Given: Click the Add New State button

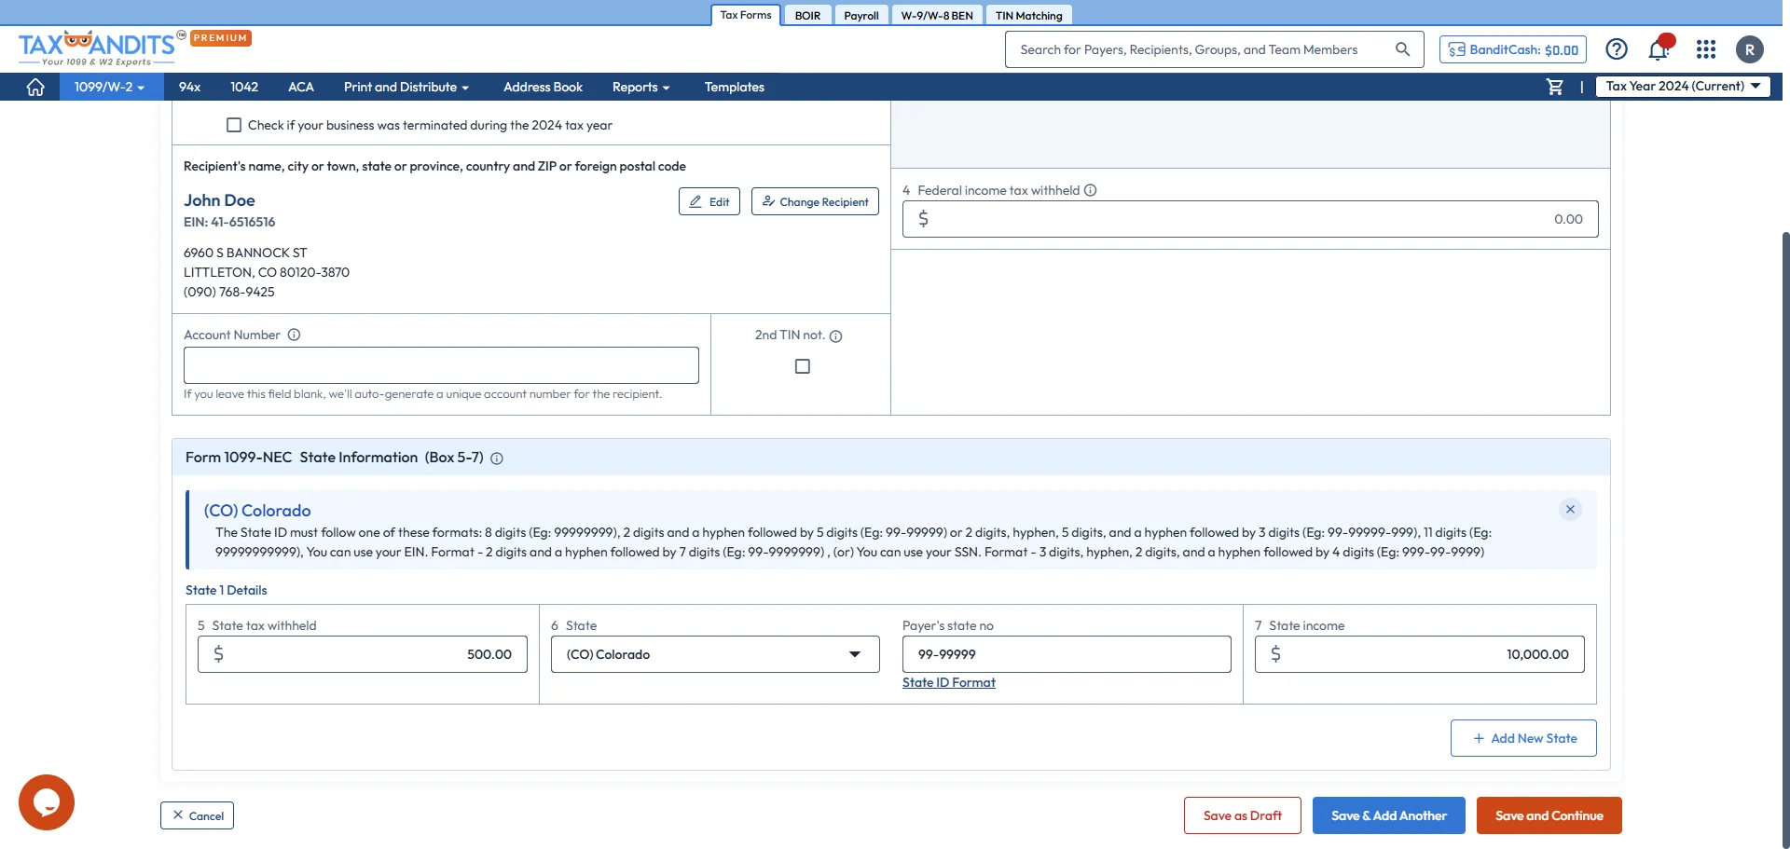Looking at the screenshot, I should coord(1523,738).
